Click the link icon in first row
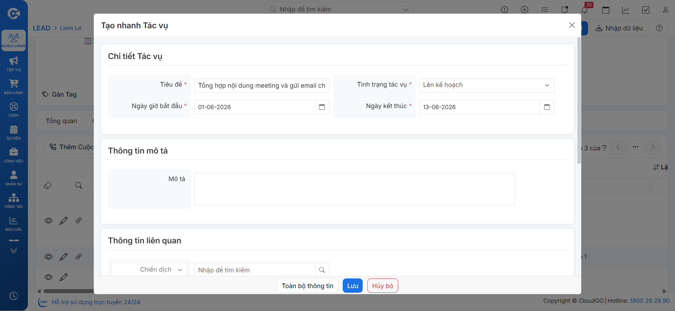This screenshot has width=675, height=311. (x=79, y=220)
